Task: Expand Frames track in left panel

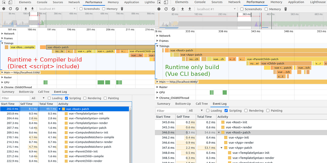Action: tap(2, 38)
